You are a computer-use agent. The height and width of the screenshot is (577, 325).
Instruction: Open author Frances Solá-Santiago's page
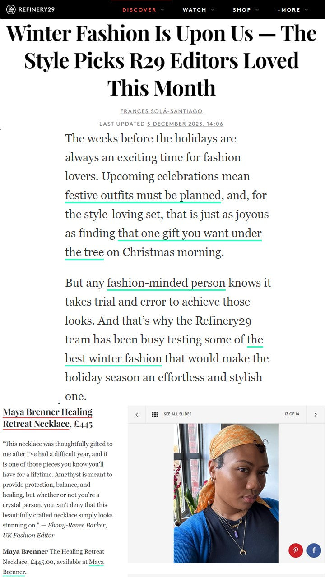(x=161, y=111)
